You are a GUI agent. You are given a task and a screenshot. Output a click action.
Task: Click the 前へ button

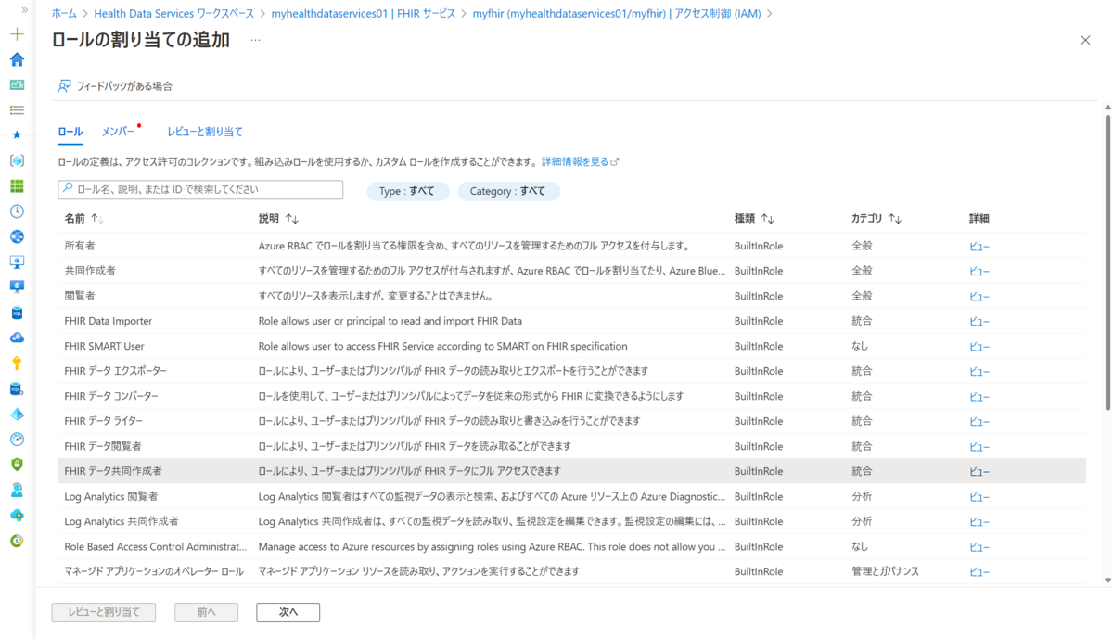(x=206, y=612)
